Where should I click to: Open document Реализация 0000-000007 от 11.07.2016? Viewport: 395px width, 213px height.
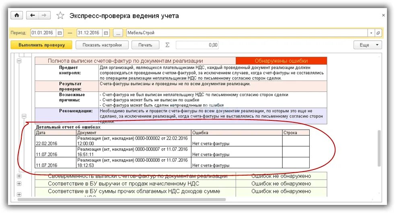tap(134, 152)
